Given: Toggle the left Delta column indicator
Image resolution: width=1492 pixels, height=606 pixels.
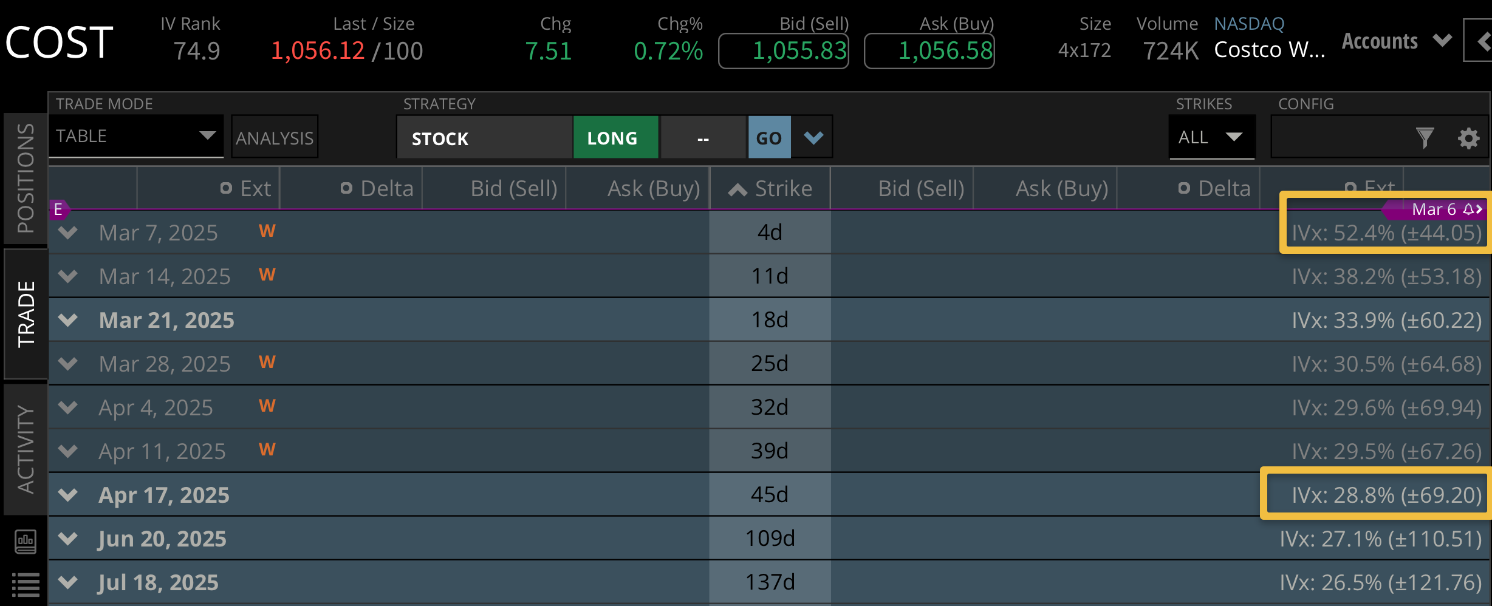Looking at the screenshot, I should (346, 188).
